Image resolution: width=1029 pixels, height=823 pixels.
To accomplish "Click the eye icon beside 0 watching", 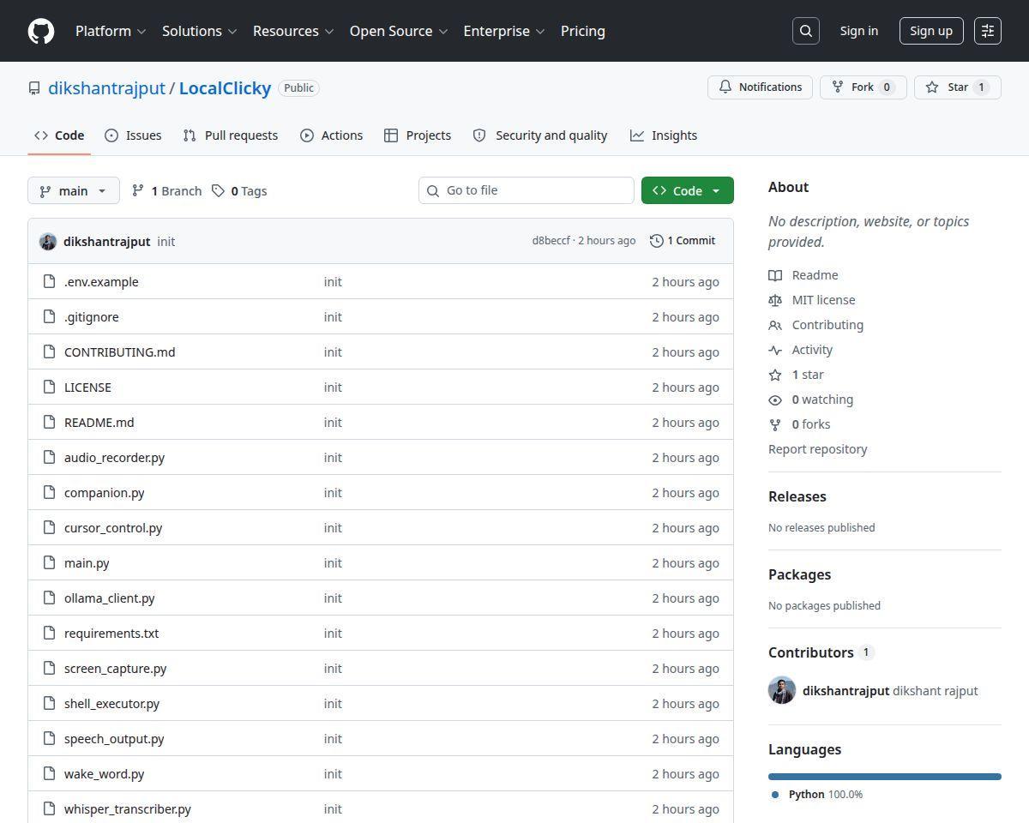I will pyautogui.click(x=775, y=399).
